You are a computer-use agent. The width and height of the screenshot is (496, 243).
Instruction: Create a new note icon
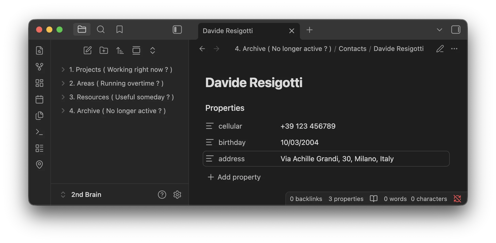tap(87, 50)
